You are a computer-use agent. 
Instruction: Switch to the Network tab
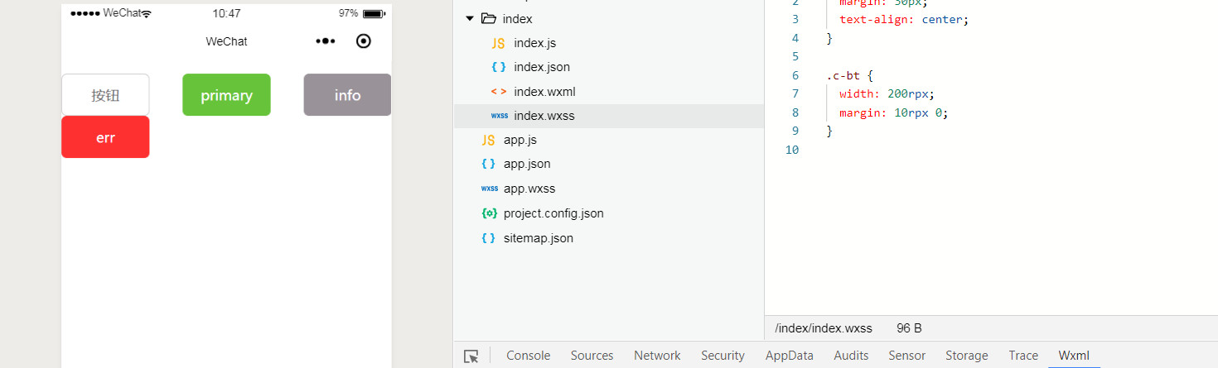657,356
